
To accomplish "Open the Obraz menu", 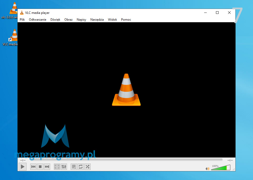I will coord(68,20).
